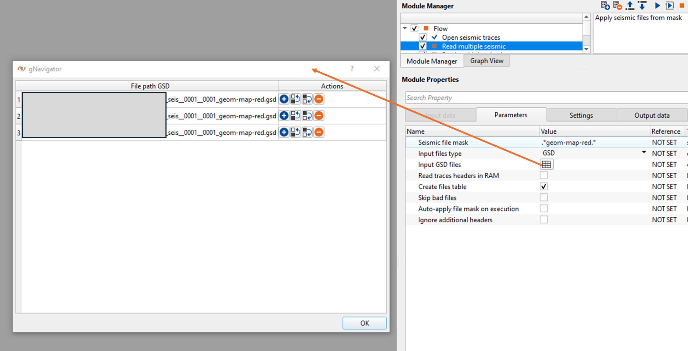
Task: Click the Actions column header
Action: [332, 86]
